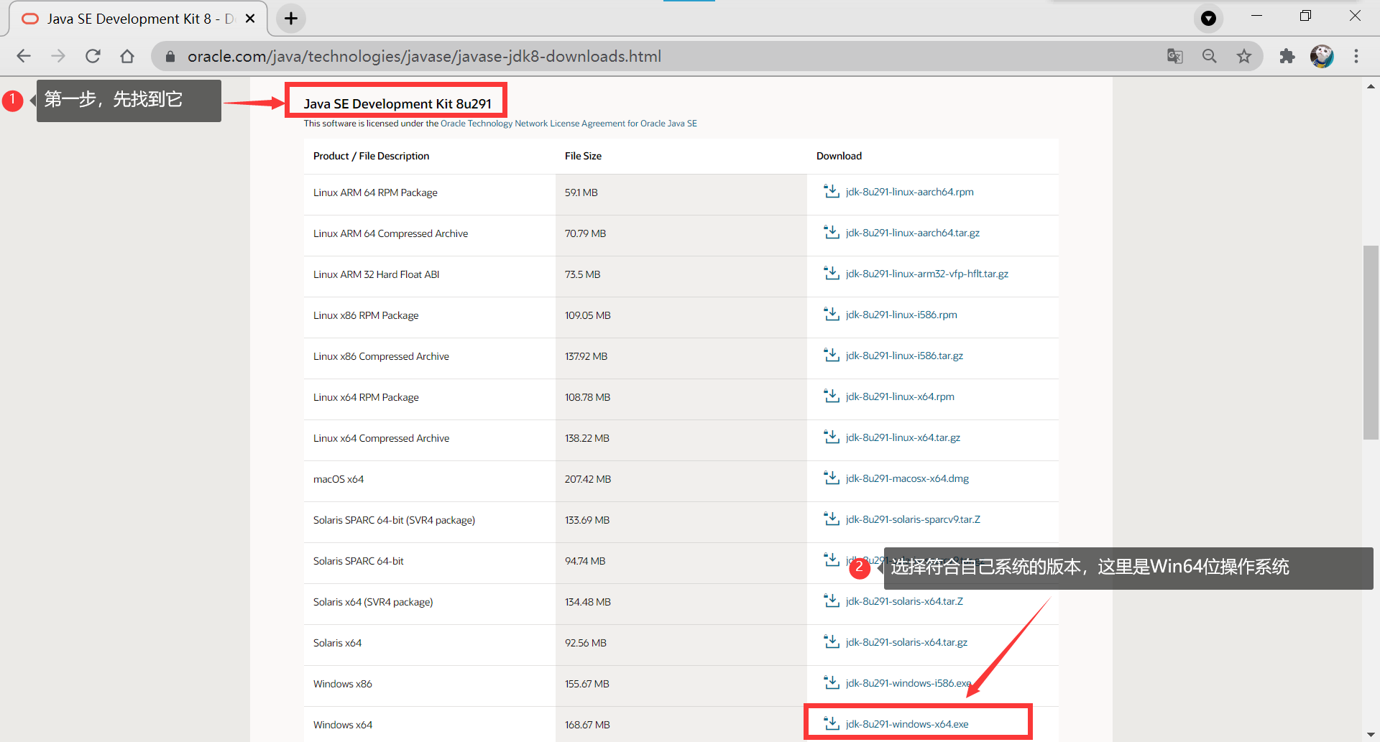Download jdk-8u291-linux-x64.rpm
Viewport: 1380px width, 742px height.
[900, 396]
